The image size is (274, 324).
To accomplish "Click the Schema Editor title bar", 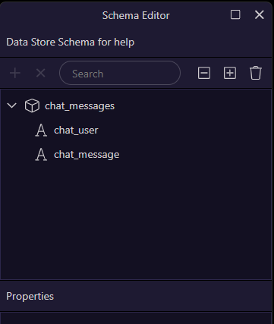I will point(136,15).
